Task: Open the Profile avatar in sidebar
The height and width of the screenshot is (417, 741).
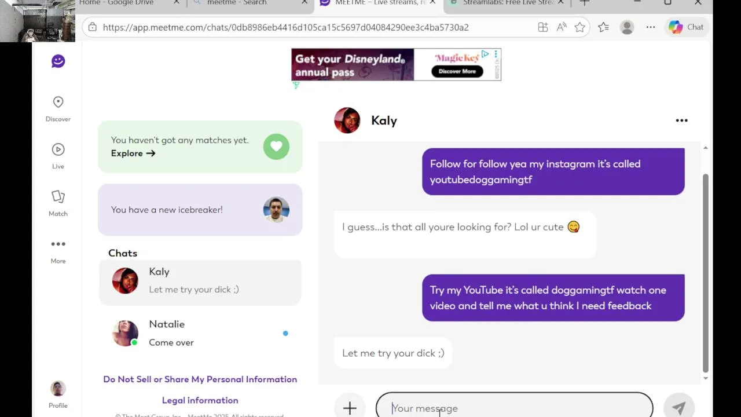Action: point(58,388)
